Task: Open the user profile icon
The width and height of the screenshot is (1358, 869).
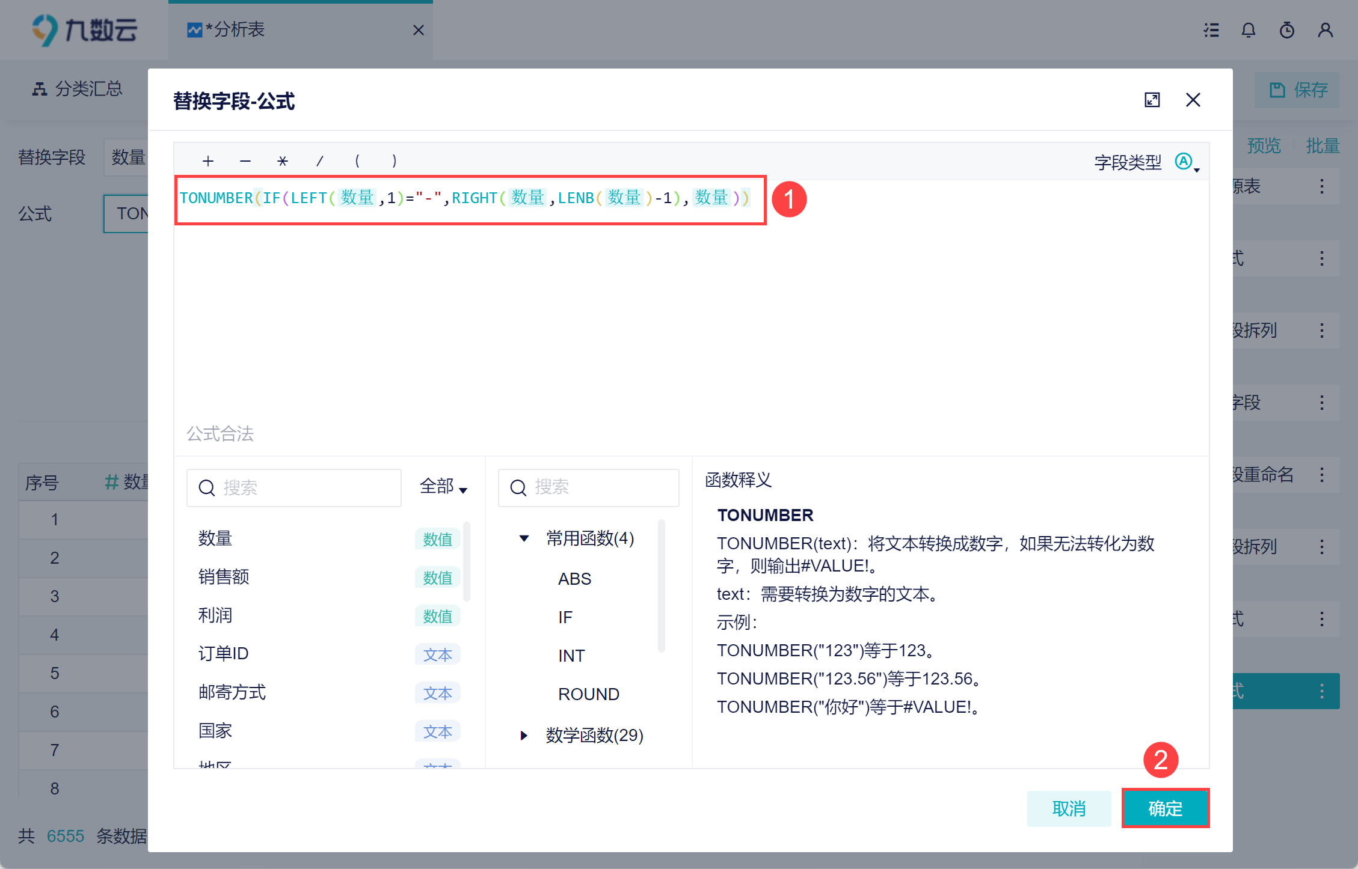Action: [1325, 30]
